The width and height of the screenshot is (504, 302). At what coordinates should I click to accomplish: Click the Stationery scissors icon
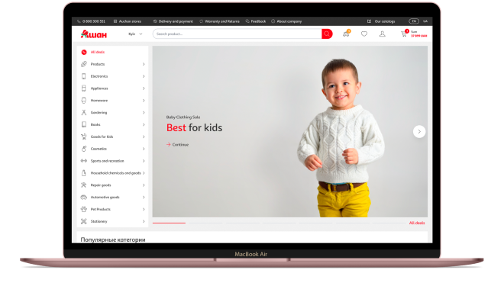tap(83, 221)
